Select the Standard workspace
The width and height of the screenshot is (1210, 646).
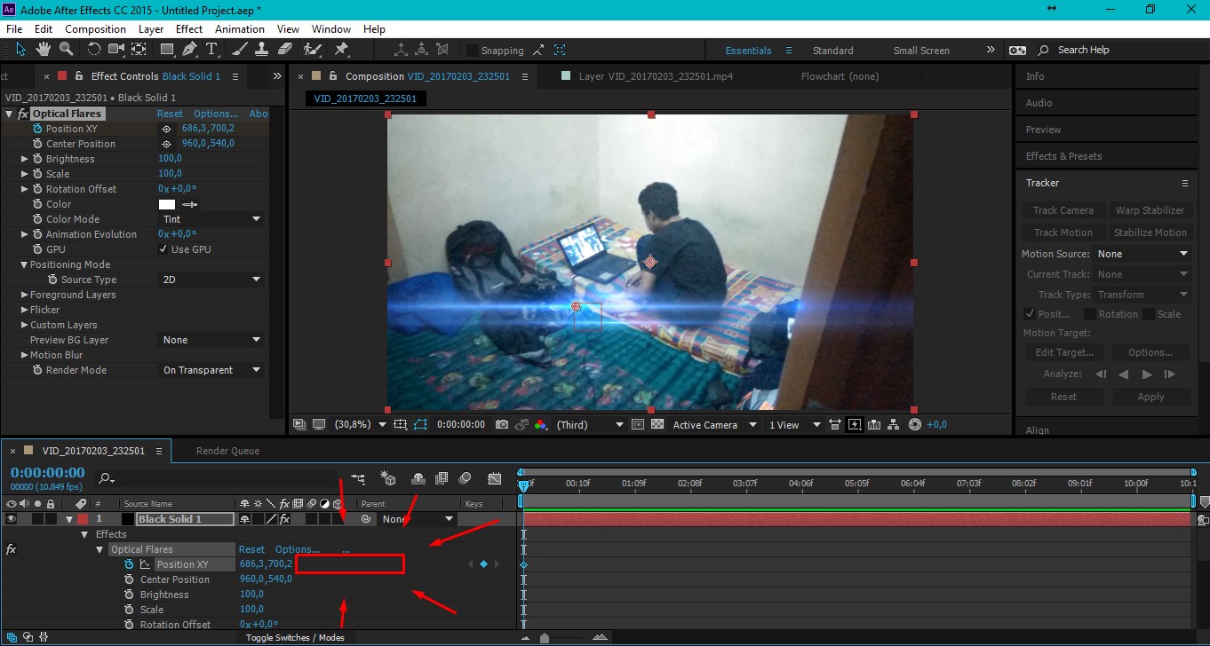pyautogui.click(x=832, y=51)
